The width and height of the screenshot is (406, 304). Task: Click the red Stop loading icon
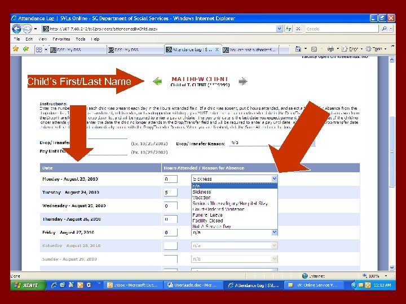[x=298, y=29]
